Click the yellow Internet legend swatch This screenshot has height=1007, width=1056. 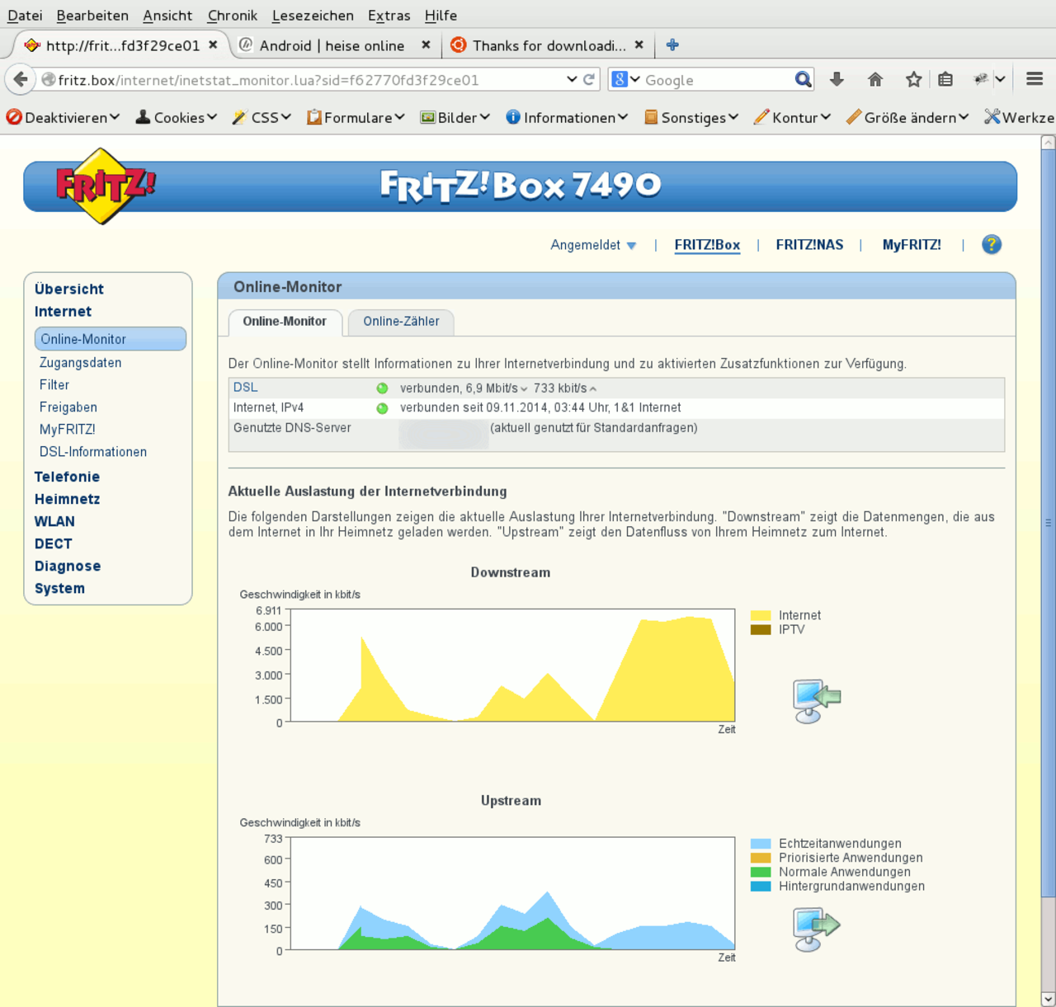[761, 615]
